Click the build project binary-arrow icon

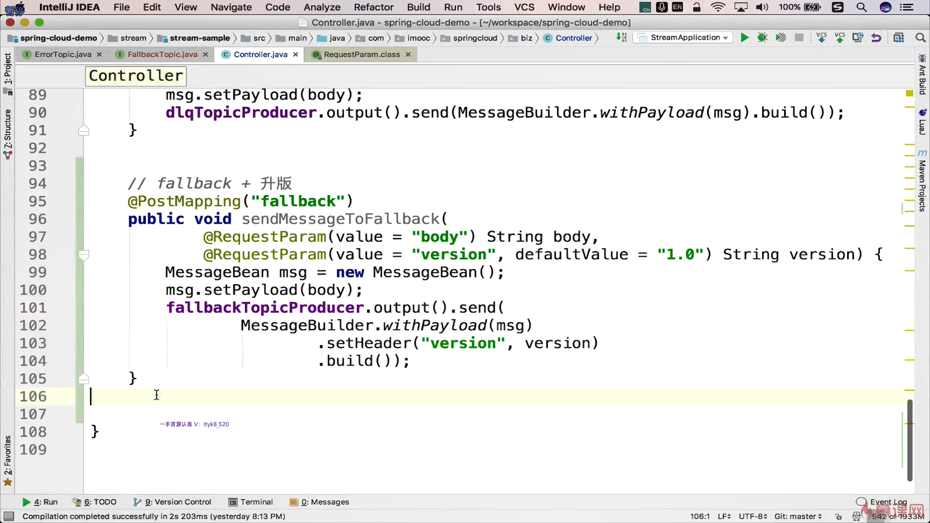pos(621,38)
